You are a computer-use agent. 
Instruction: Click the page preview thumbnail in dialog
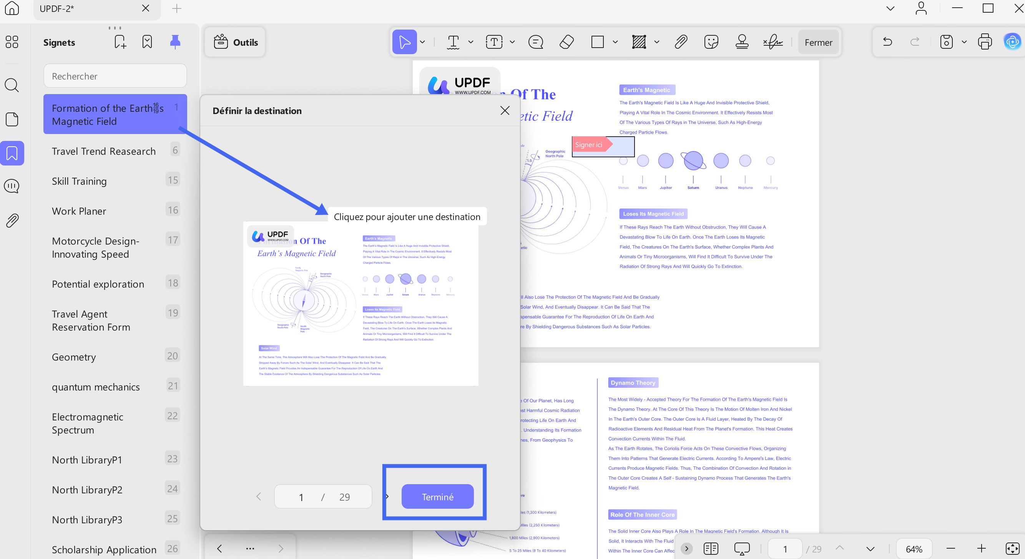pos(360,303)
